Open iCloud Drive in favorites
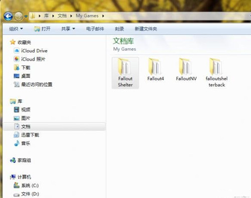The image size is (251, 198). (x=31, y=51)
